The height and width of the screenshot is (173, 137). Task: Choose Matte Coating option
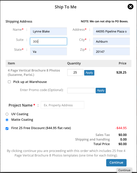7,120
